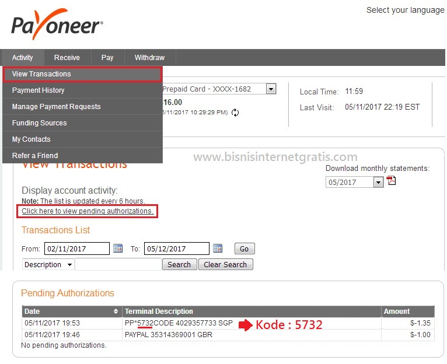Open the Pay menu
Screen dimensions: 447x364
[x=107, y=58]
